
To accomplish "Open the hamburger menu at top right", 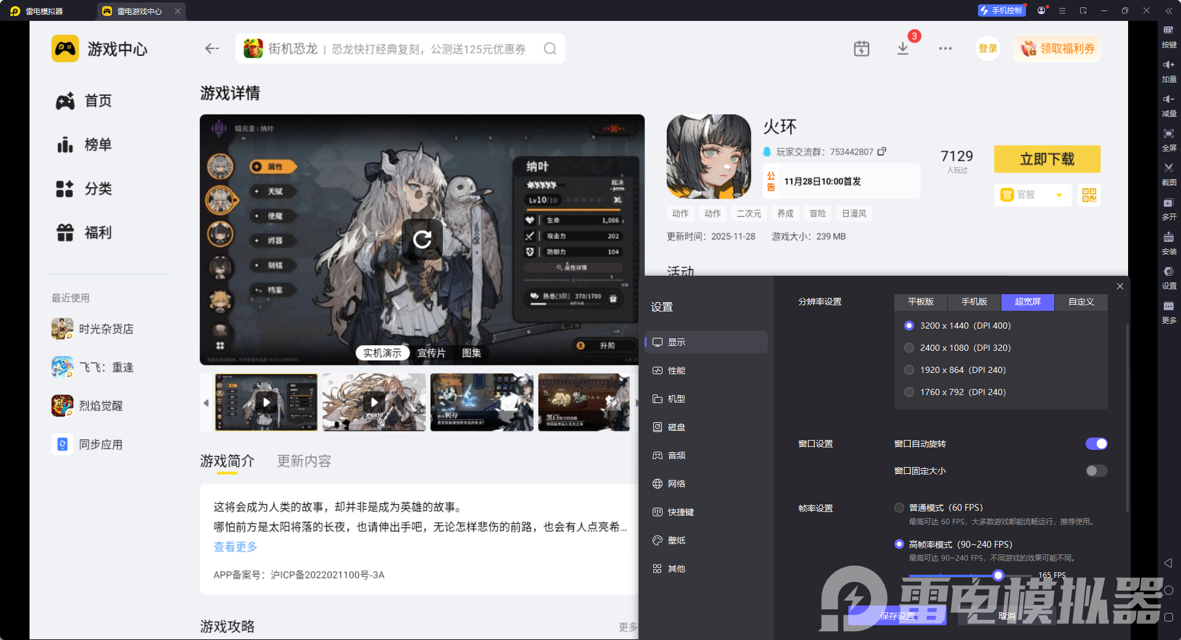I will click(1062, 10).
